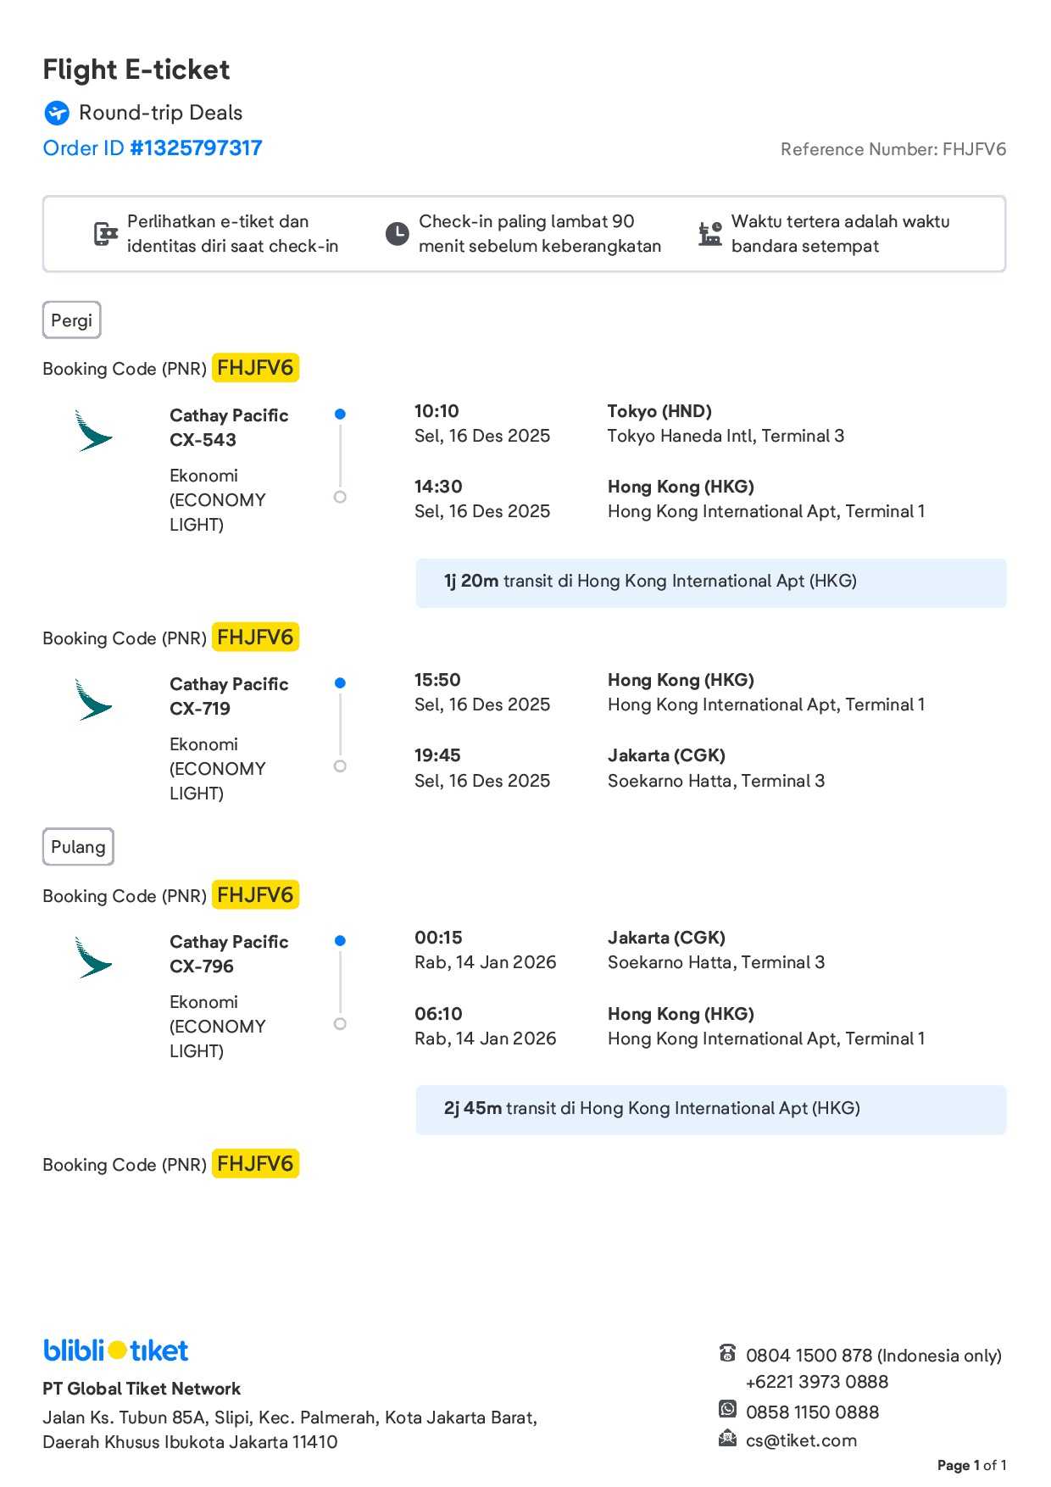Click the WhatsApp icon near 0858 number

tap(727, 1409)
